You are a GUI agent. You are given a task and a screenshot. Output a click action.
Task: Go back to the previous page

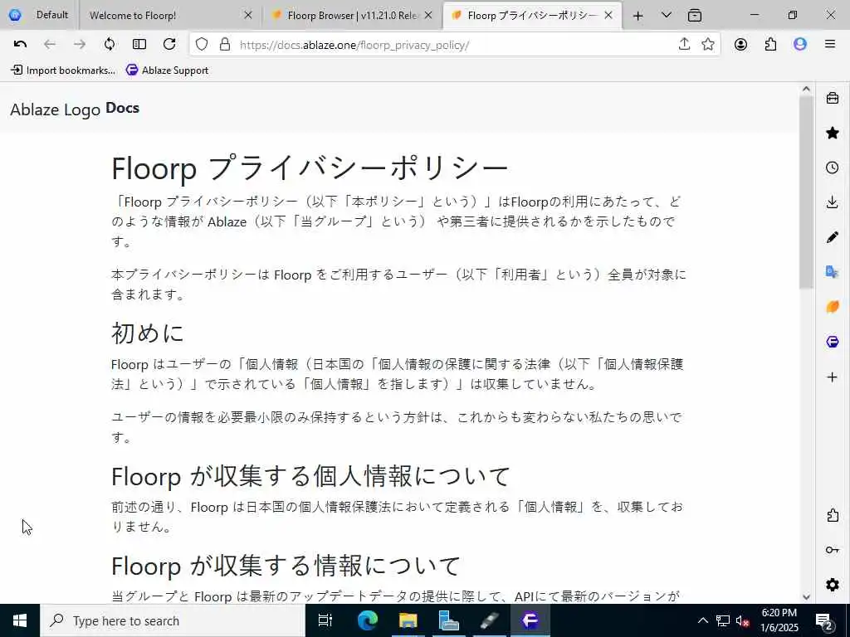(50, 45)
